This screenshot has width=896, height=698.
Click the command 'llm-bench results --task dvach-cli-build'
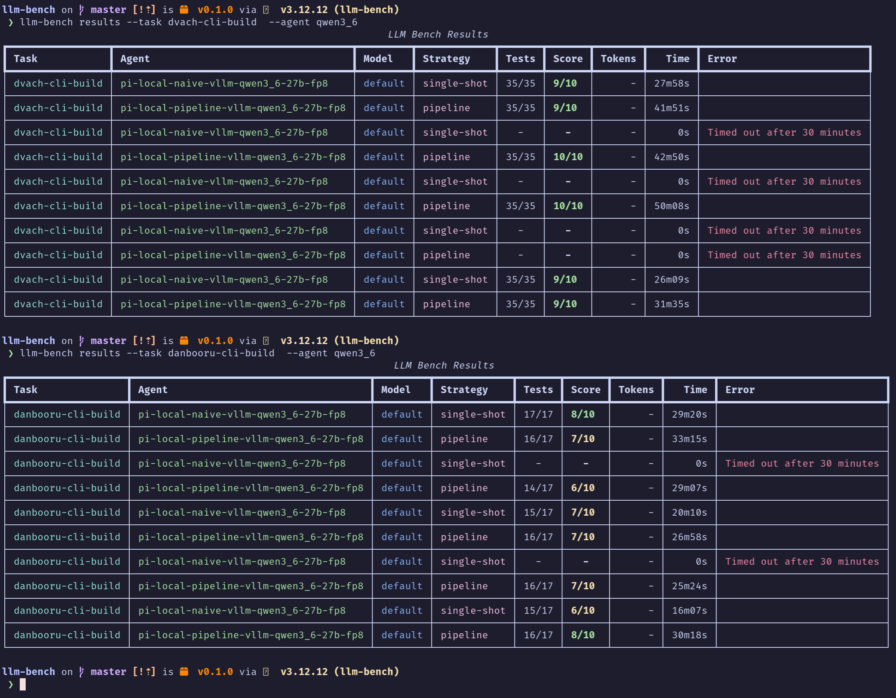[x=138, y=22]
